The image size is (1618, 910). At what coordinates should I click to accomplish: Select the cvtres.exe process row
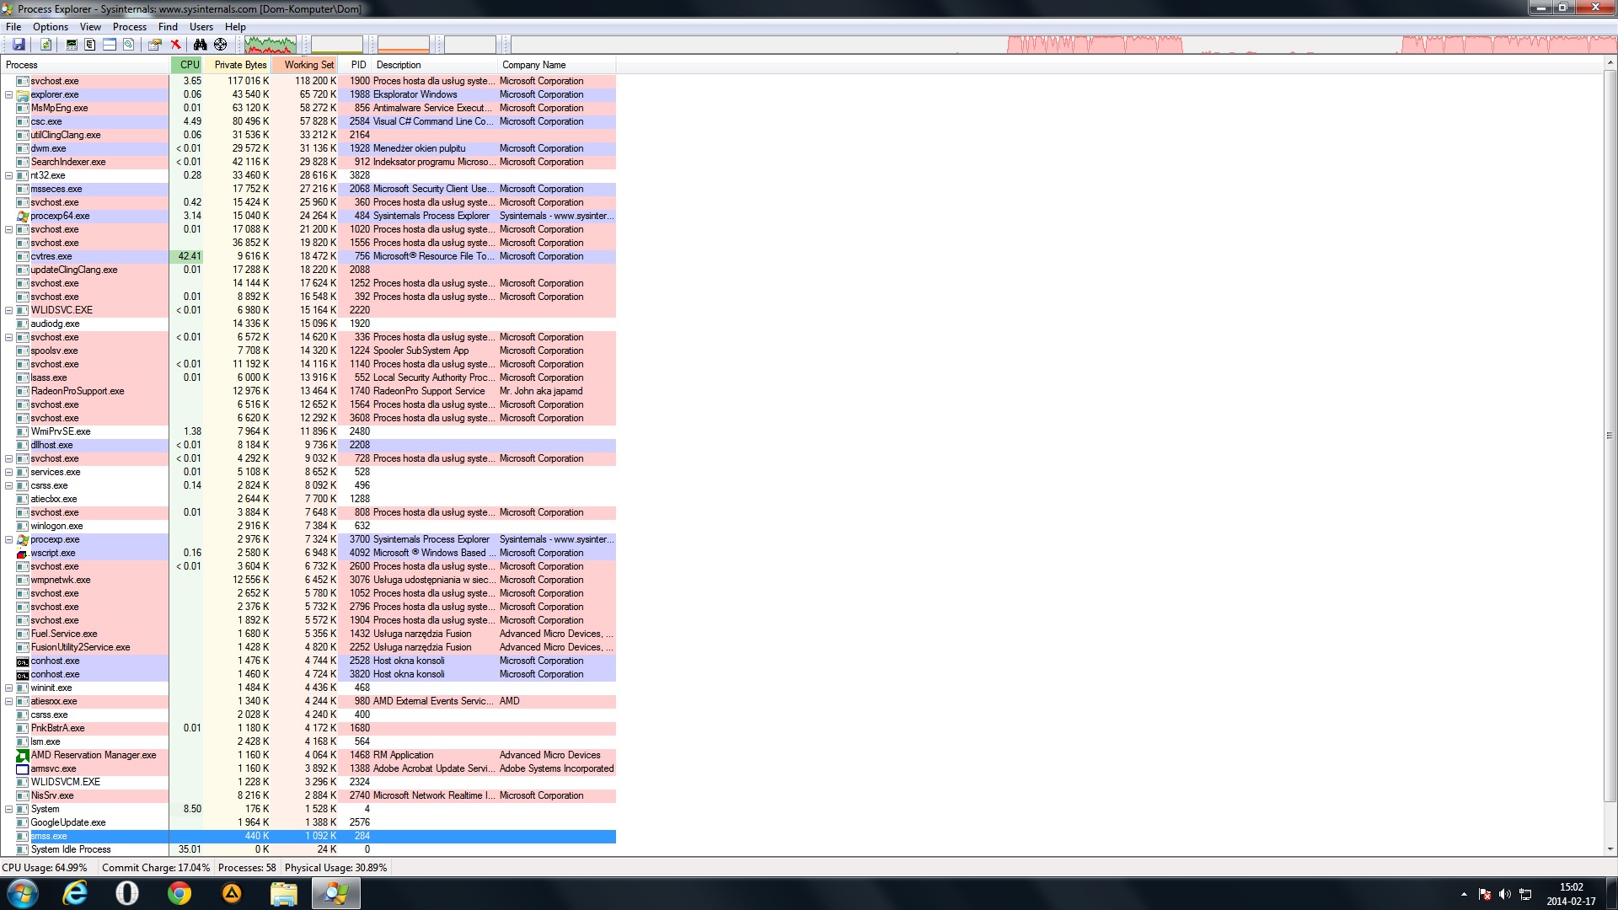pos(308,256)
